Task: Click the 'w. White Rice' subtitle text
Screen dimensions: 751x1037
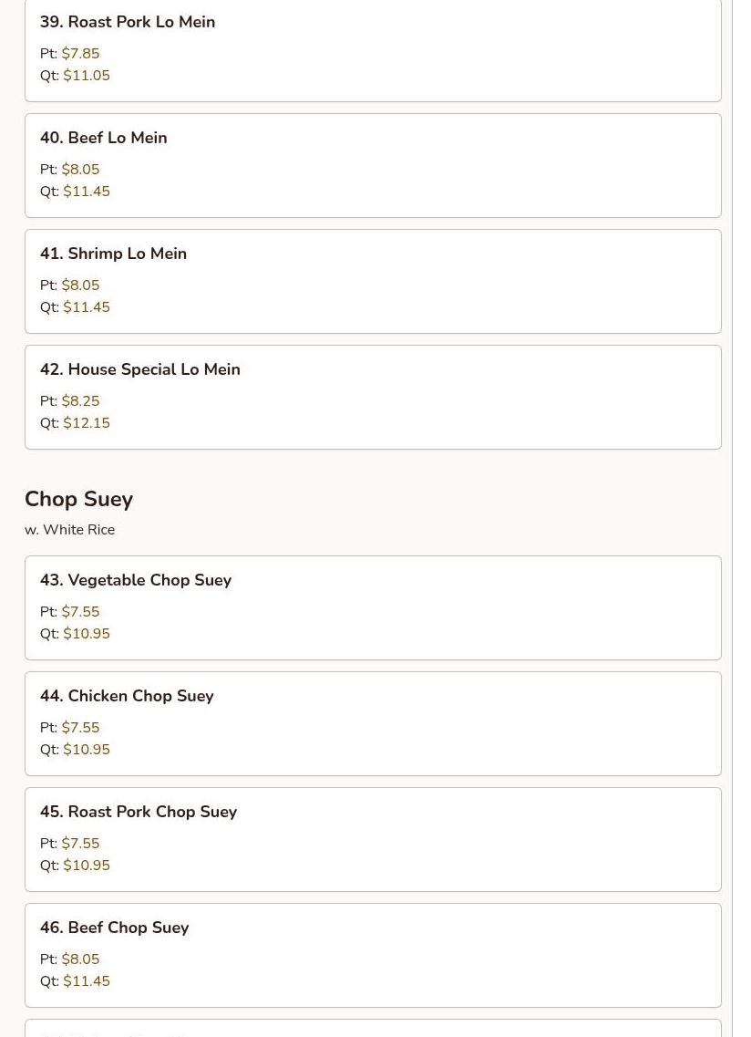Action: pyautogui.click(x=70, y=530)
